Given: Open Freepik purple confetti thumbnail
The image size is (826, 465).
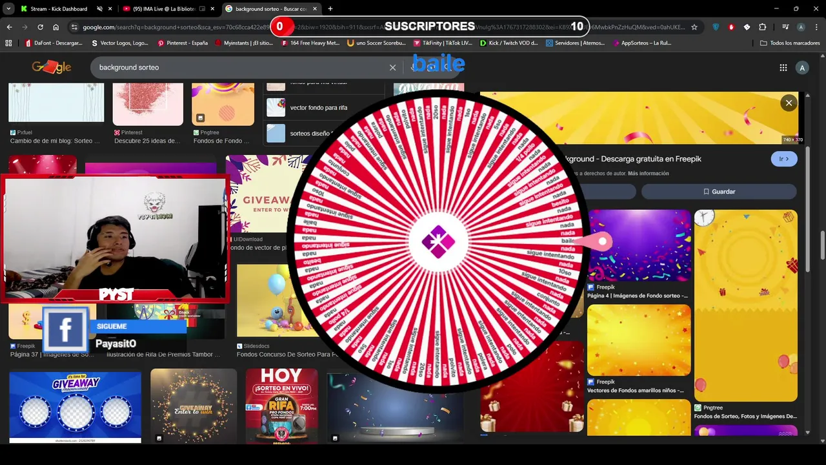Looking at the screenshot, I should [x=639, y=245].
